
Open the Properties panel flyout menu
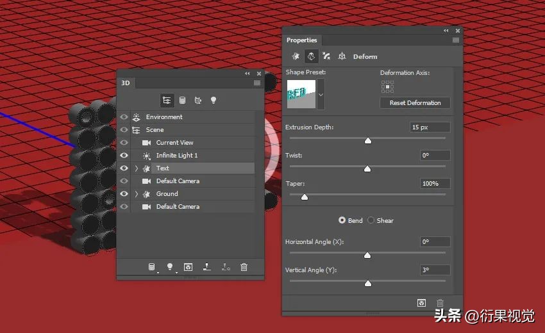coord(456,40)
